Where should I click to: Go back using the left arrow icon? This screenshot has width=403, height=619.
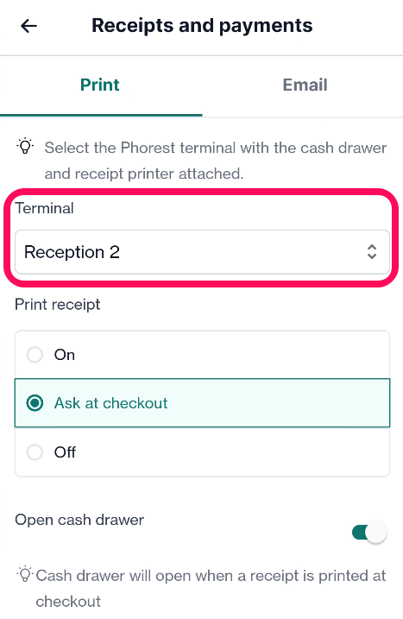click(x=28, y=26)
